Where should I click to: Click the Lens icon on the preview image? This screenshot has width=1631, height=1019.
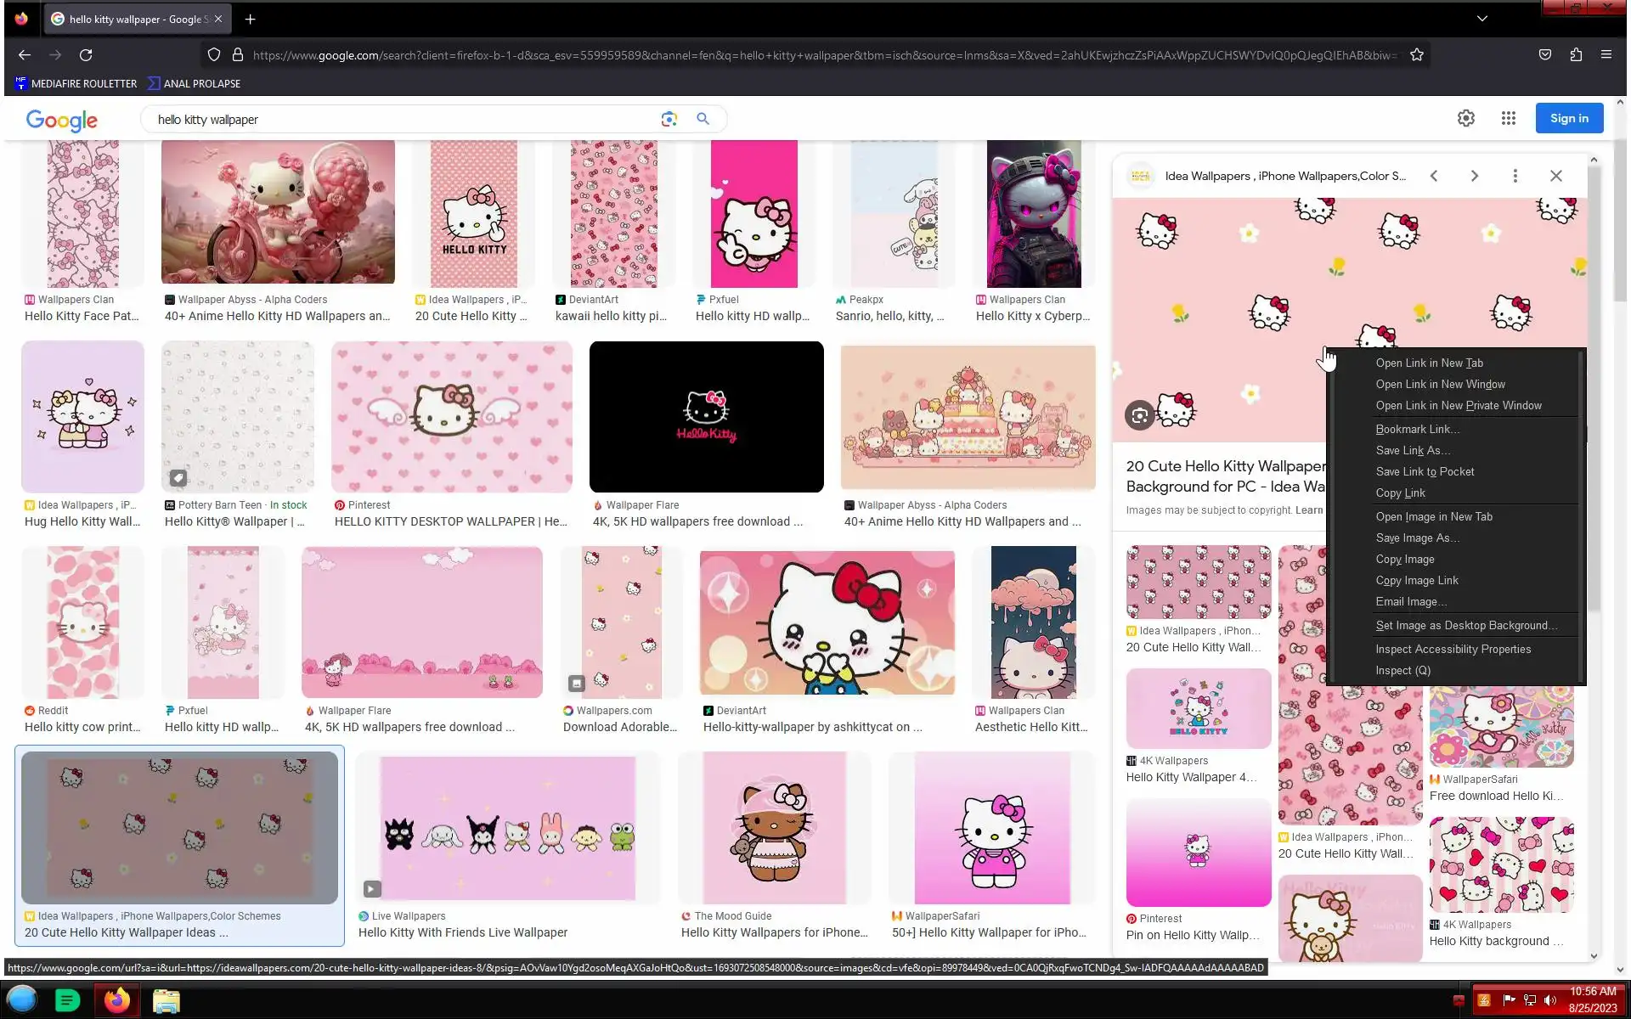pos(1139,415)
